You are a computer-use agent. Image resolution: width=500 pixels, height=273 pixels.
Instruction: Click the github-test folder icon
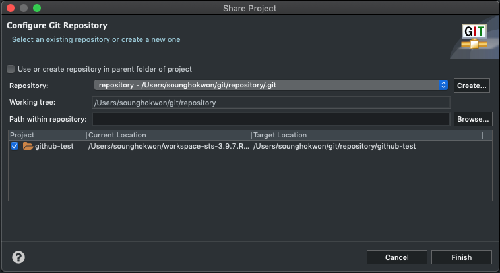(28, 146)
